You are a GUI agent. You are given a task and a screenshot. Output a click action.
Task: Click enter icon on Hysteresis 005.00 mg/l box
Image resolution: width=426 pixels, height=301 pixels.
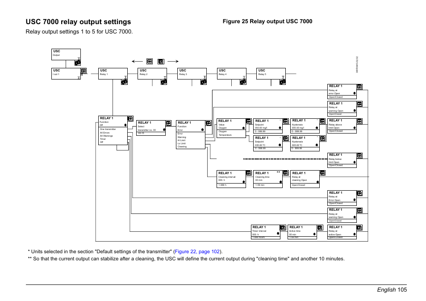coord(322,121)
